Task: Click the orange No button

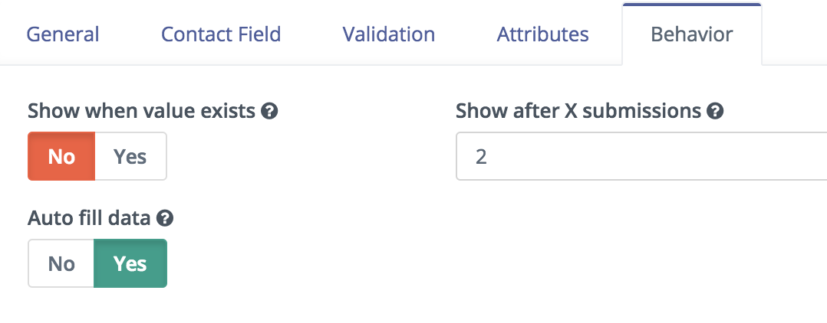Action: tap(61, 156)
